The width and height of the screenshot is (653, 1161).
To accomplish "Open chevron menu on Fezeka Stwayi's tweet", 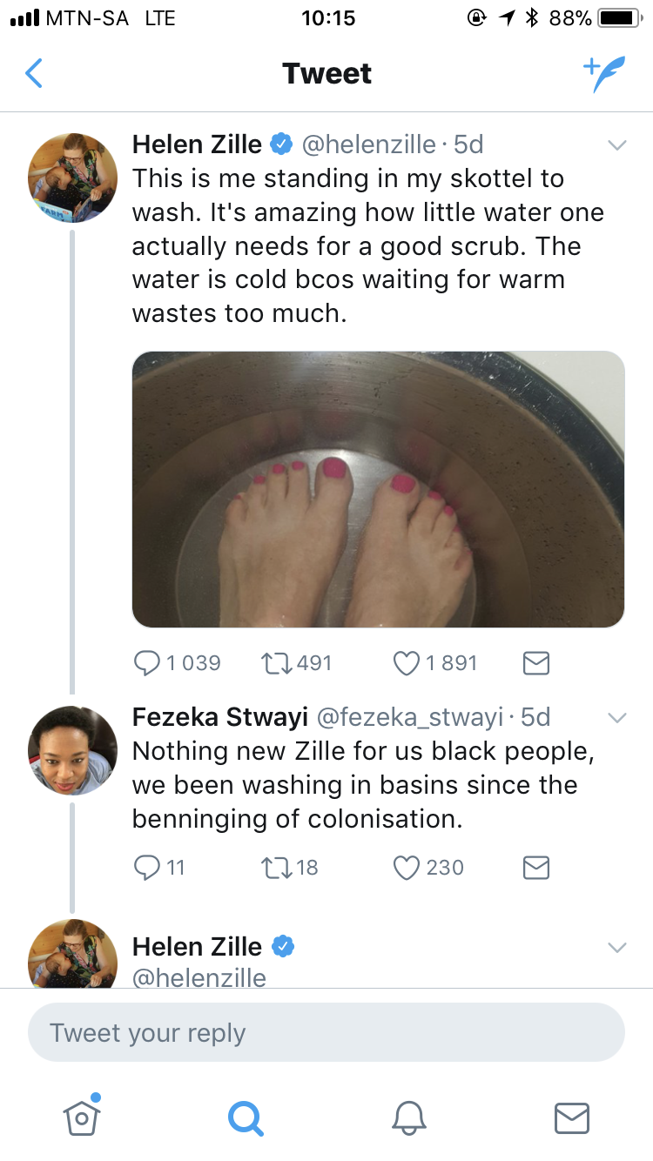I will (616, 718).
